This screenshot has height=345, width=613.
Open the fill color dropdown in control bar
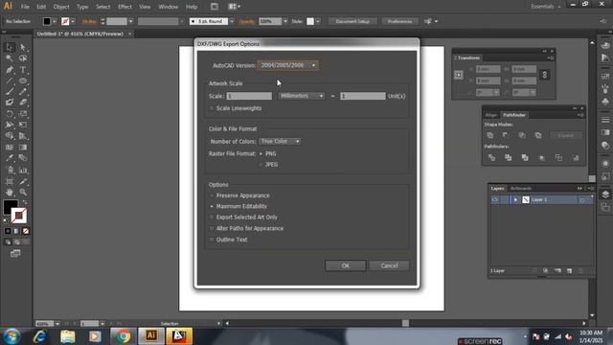55,21
